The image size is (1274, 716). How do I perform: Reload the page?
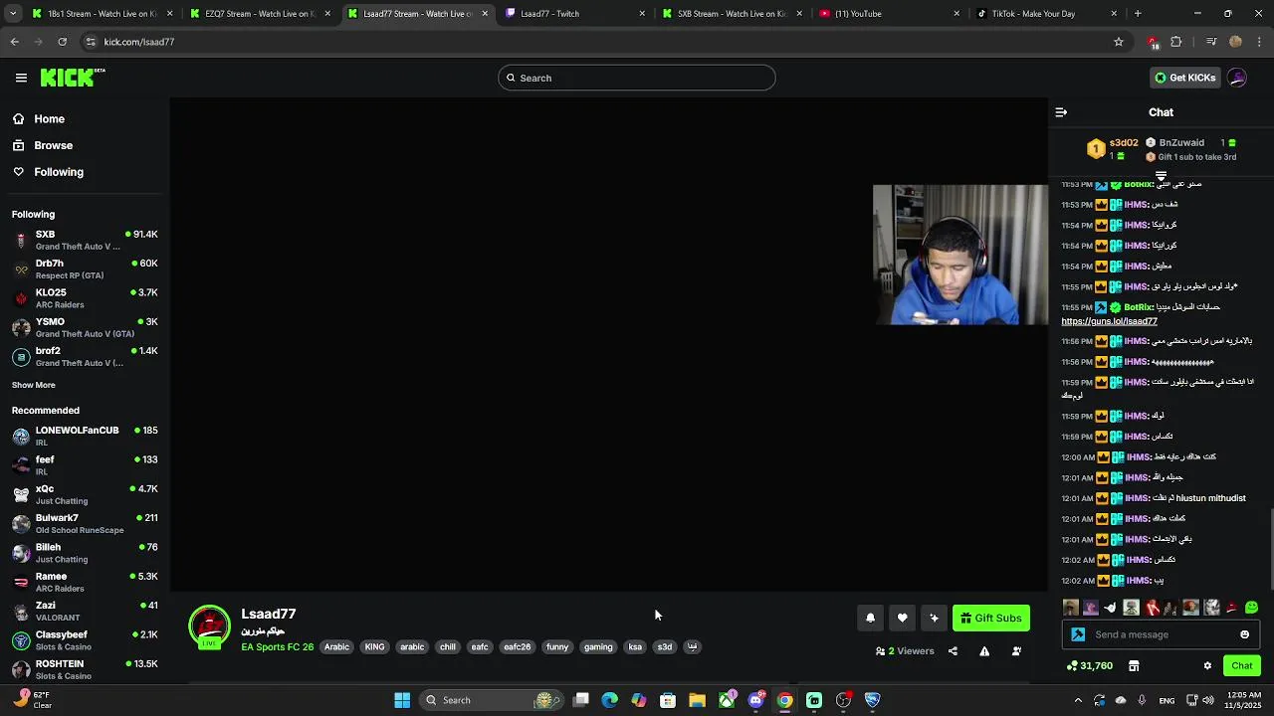(x=62, y=42)
